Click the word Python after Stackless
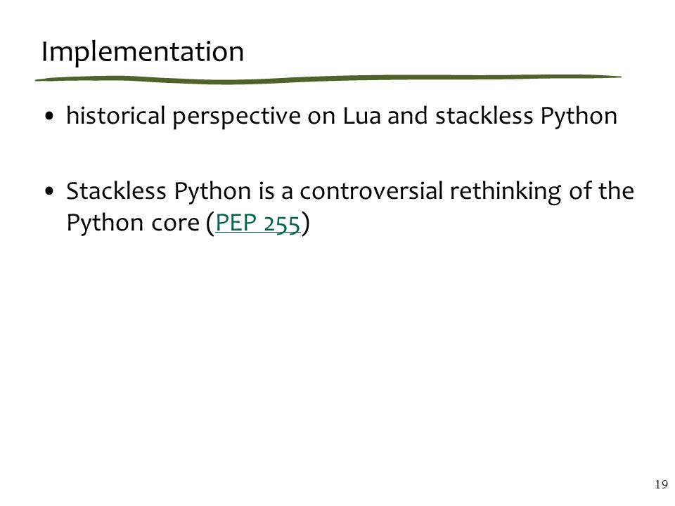Image resolution: width=675 pixels, height=506 pixels. [212, 192]
